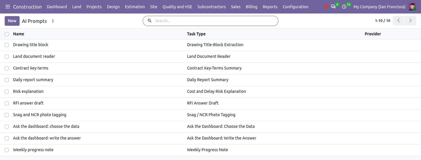This screenshot has width=421, height=160.
Task: Open the Estimation menu
Action: [x=135, y=7]
